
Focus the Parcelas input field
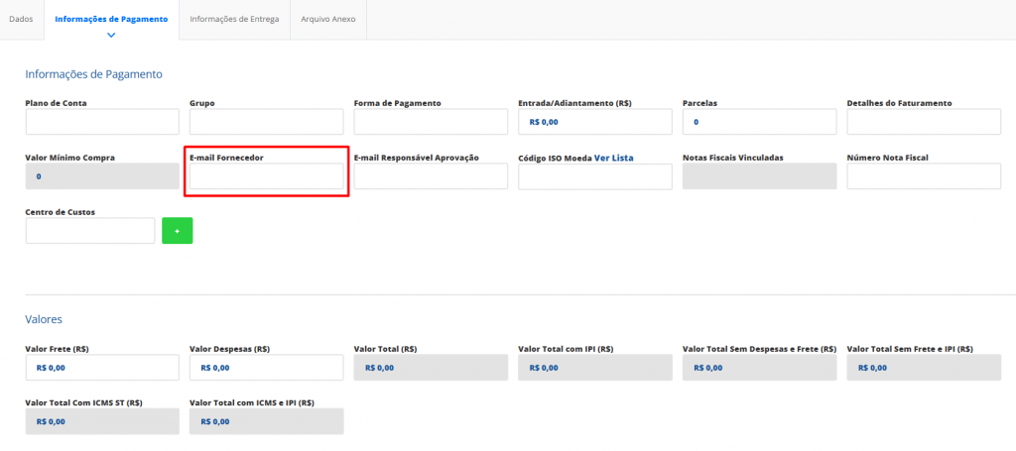point(759,122)
